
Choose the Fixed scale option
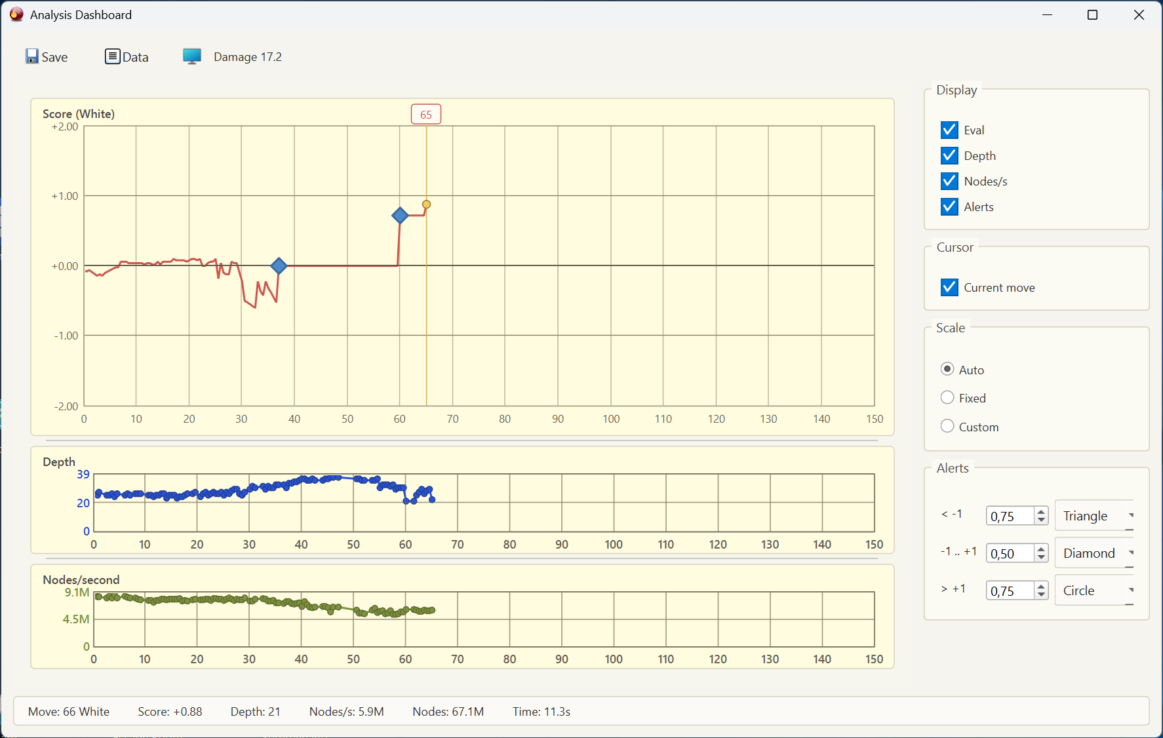pos(947,397)
